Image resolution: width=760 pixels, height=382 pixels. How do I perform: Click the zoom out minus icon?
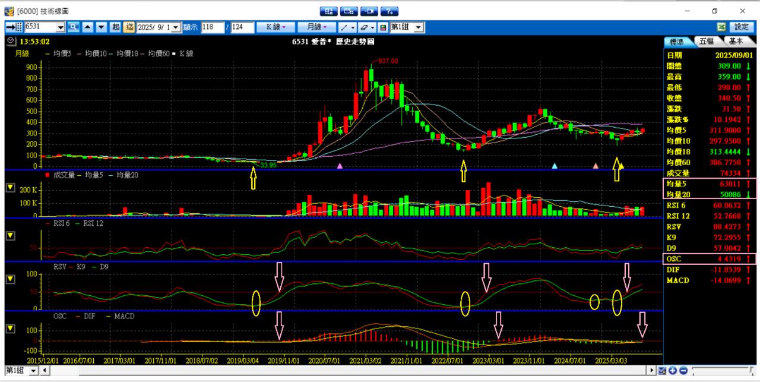683,371
